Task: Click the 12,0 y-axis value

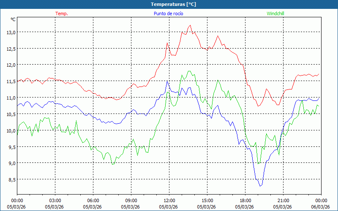Action: 11,65
